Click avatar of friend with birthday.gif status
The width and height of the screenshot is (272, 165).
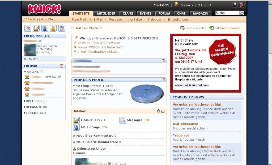[x=27, y=77]
